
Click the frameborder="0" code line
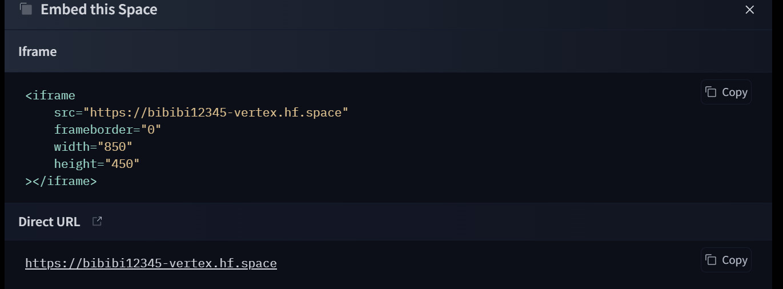pyautogui.click(x=107, y=130)
